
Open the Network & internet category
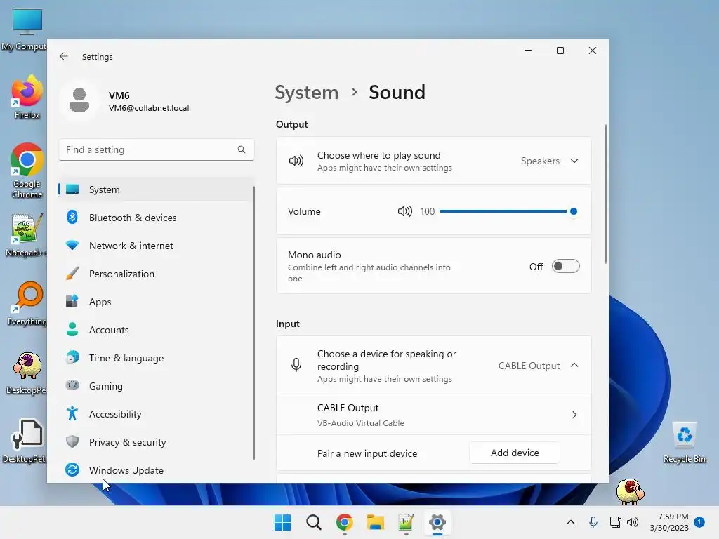pyautogui.click(x=157, y=246)
